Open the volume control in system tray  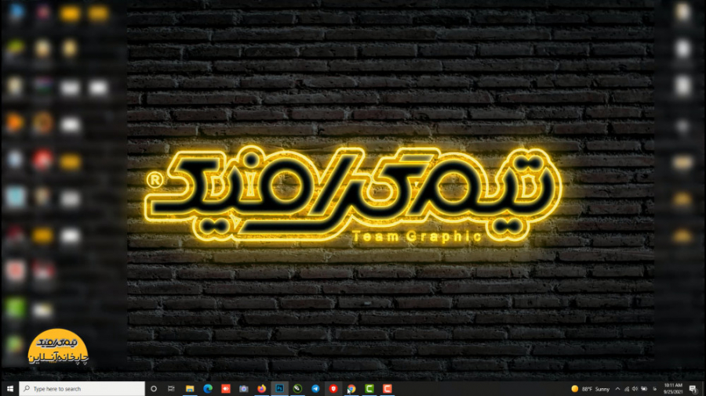click(x=635, y=389)
